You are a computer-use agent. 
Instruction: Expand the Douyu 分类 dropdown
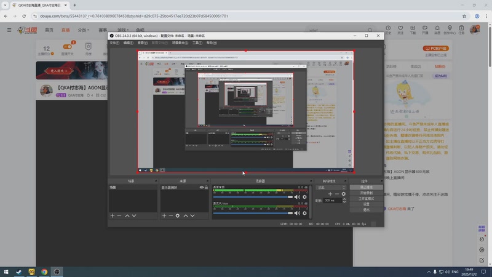[83, 30]
